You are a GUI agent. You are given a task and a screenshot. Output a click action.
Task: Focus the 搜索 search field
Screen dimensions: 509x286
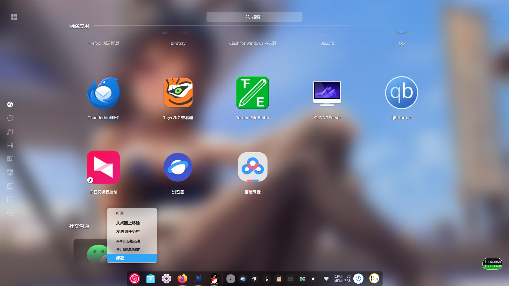point(254,17)
